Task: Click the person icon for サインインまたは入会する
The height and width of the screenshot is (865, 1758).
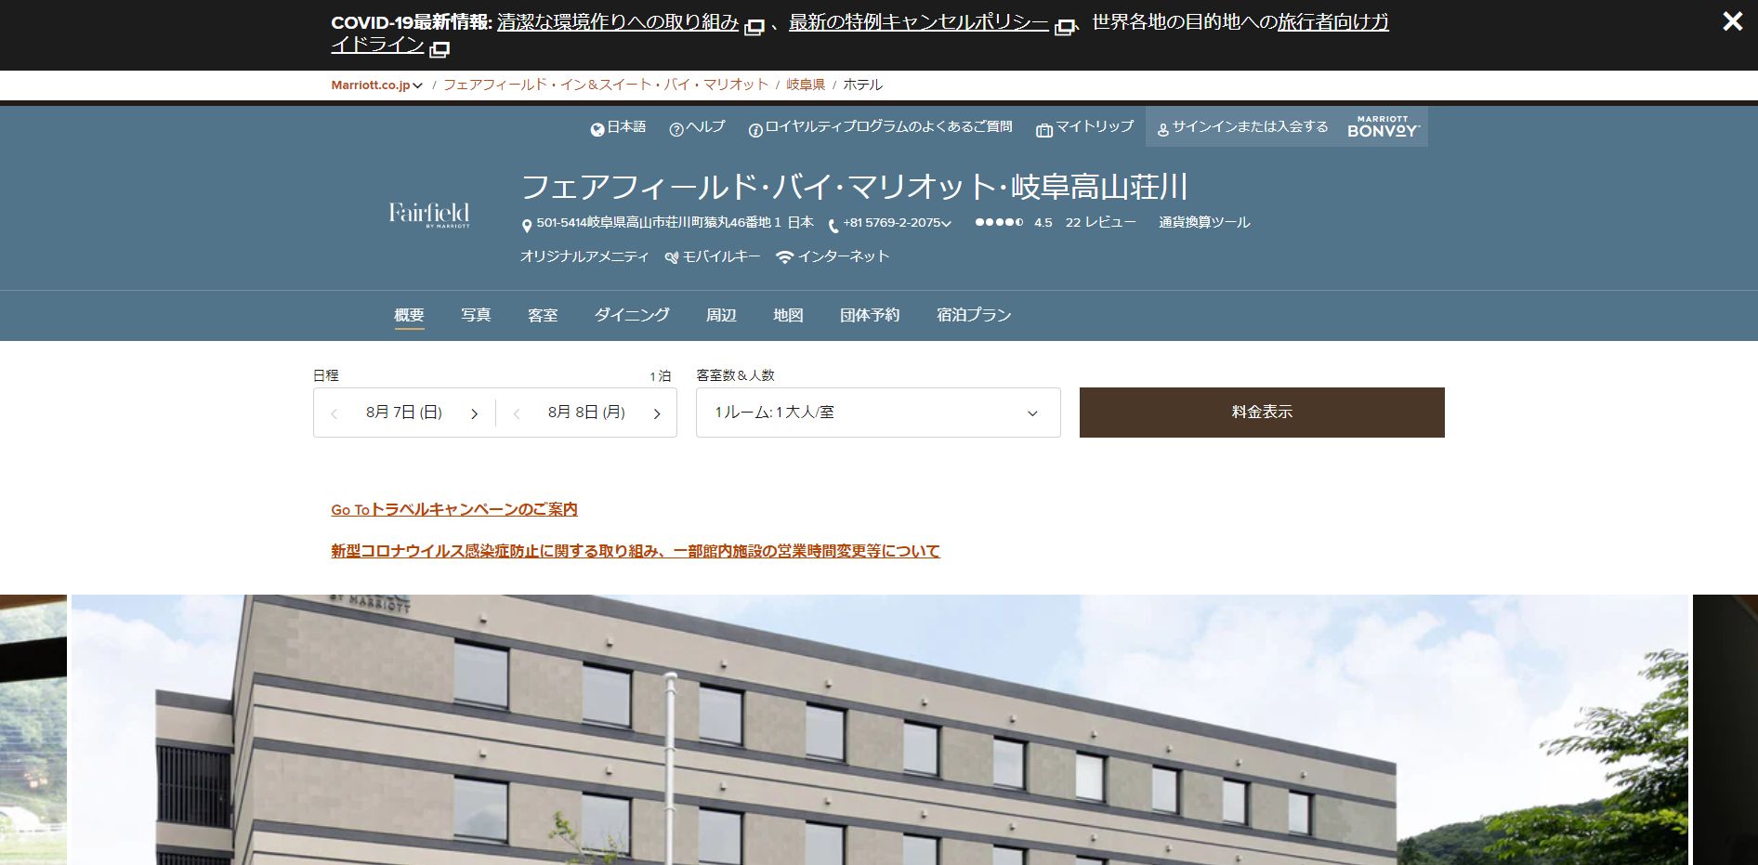Action: (1162, 129)
